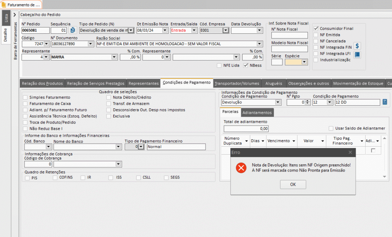Expand the Entrada/Saída dropdown
This screenshot has height=237, width=392.
(x=194, y=30)
